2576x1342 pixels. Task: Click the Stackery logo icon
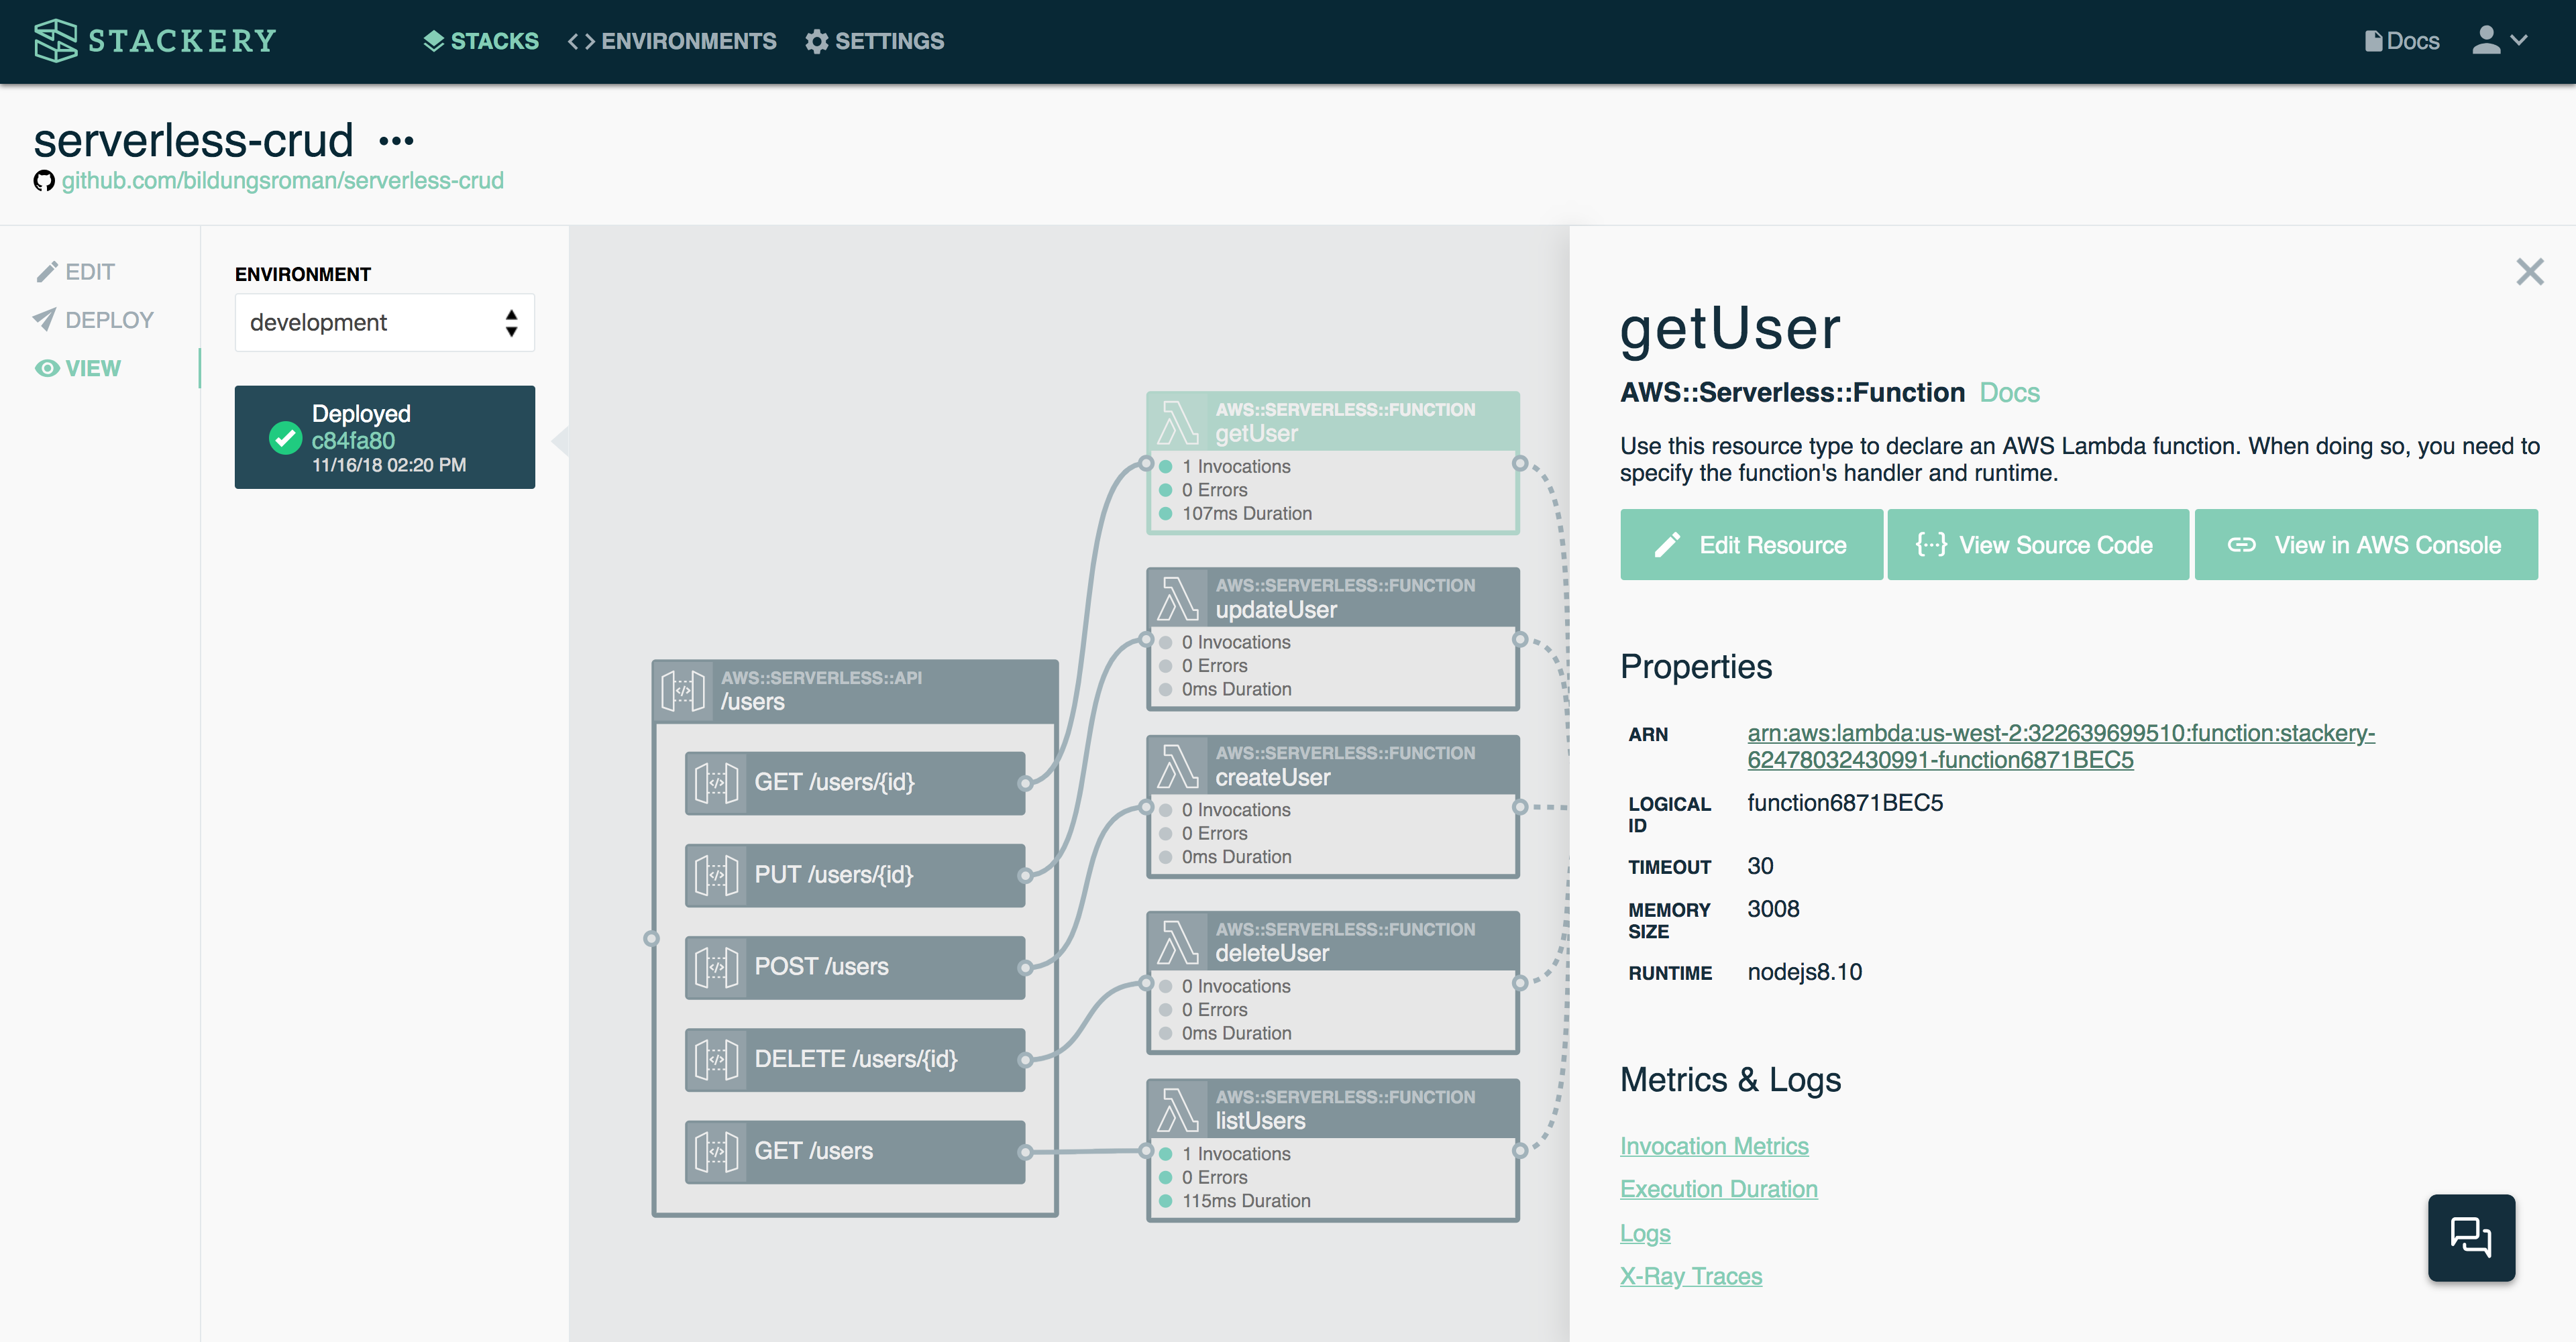(55, 41)
